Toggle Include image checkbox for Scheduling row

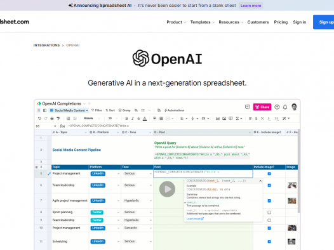[269, 242]
